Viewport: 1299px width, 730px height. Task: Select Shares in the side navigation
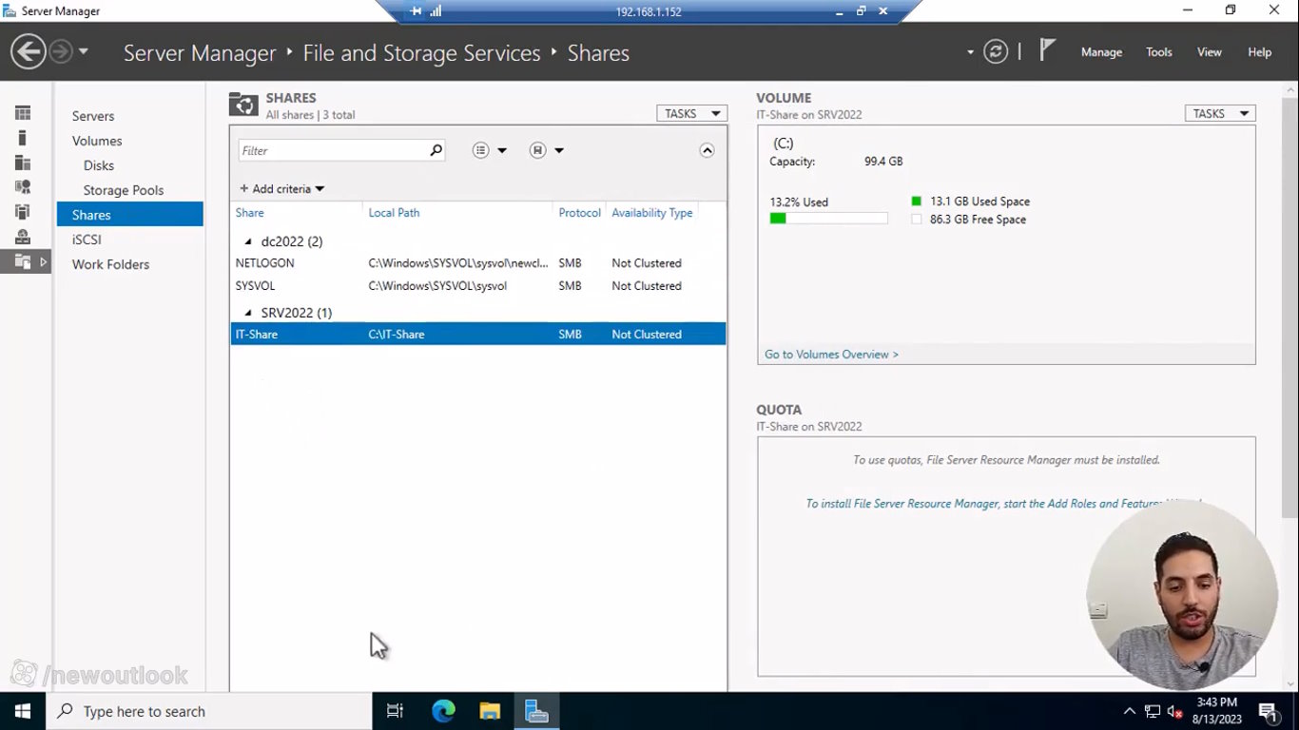click(130, 214)
